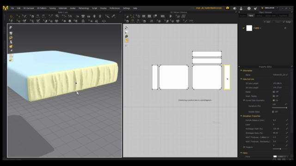Open the user account profile icon

tap(241, 8)
